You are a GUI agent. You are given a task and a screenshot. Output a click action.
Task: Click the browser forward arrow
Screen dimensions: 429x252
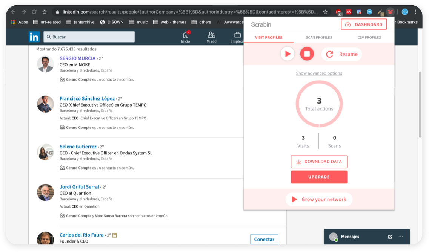[x=24, y=12]
